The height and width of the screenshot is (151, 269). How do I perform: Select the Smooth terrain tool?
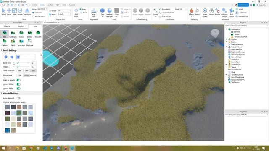click(38, 34)
